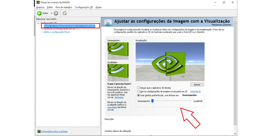
Task: Open the Área de trabalho menu
Action: [x=64, y=7]
